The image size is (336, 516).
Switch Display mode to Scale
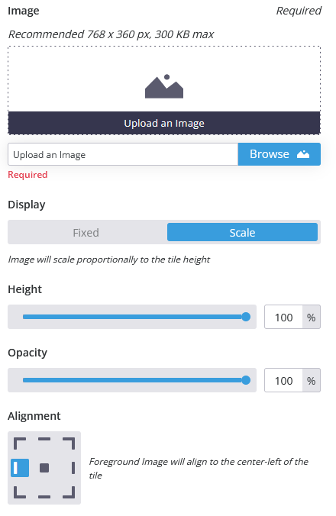[x=242, y=232]
